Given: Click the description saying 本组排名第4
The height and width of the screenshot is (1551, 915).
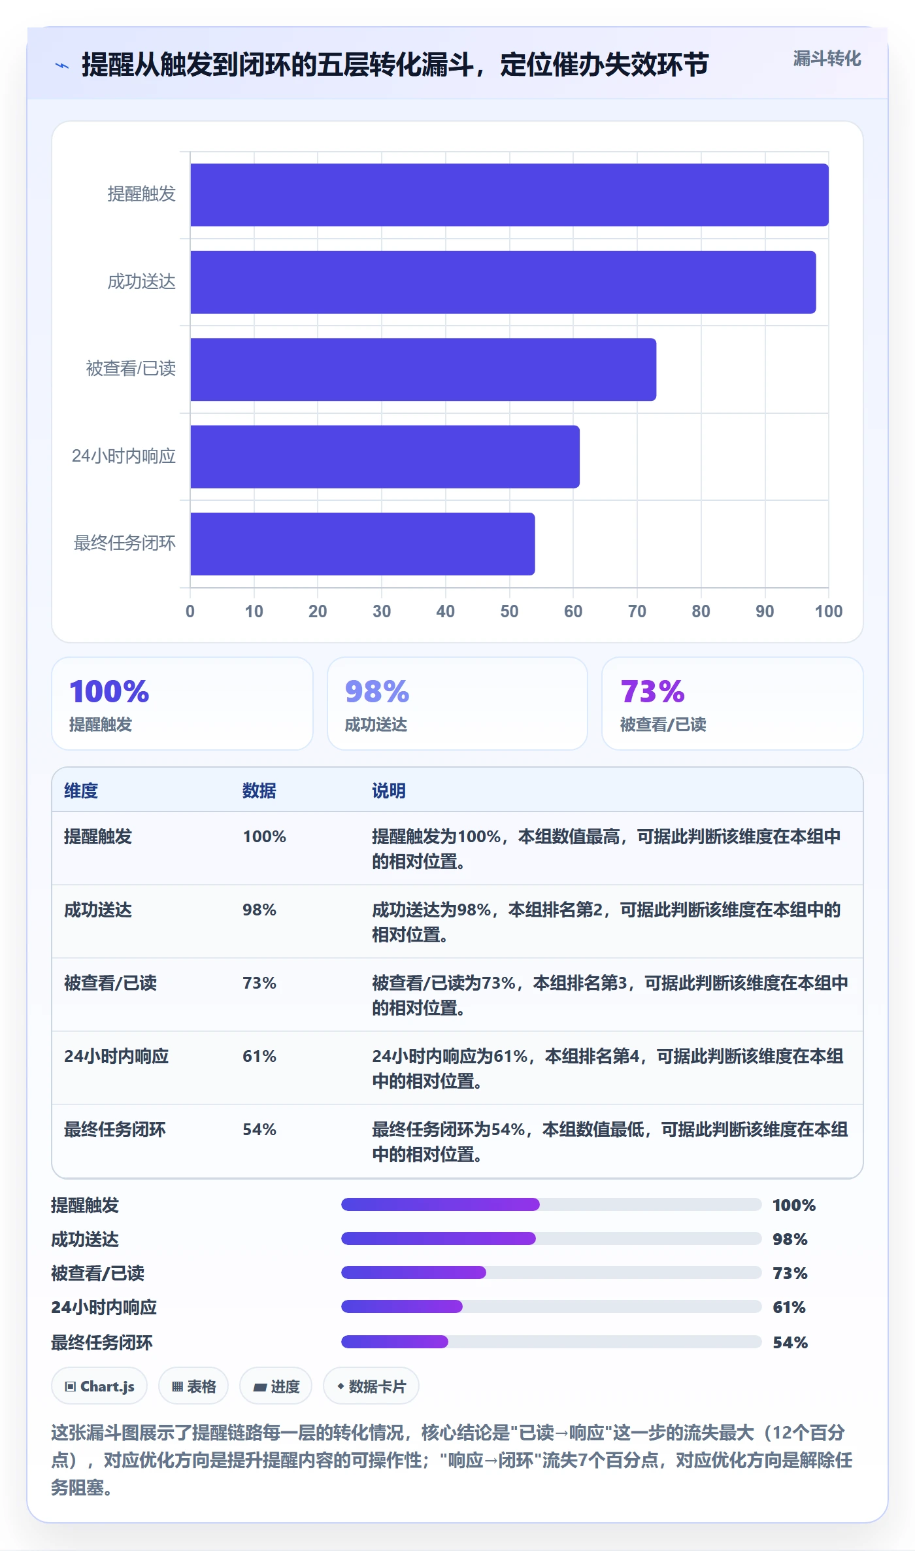Looking at the screenshot, I should (608, 1068).
